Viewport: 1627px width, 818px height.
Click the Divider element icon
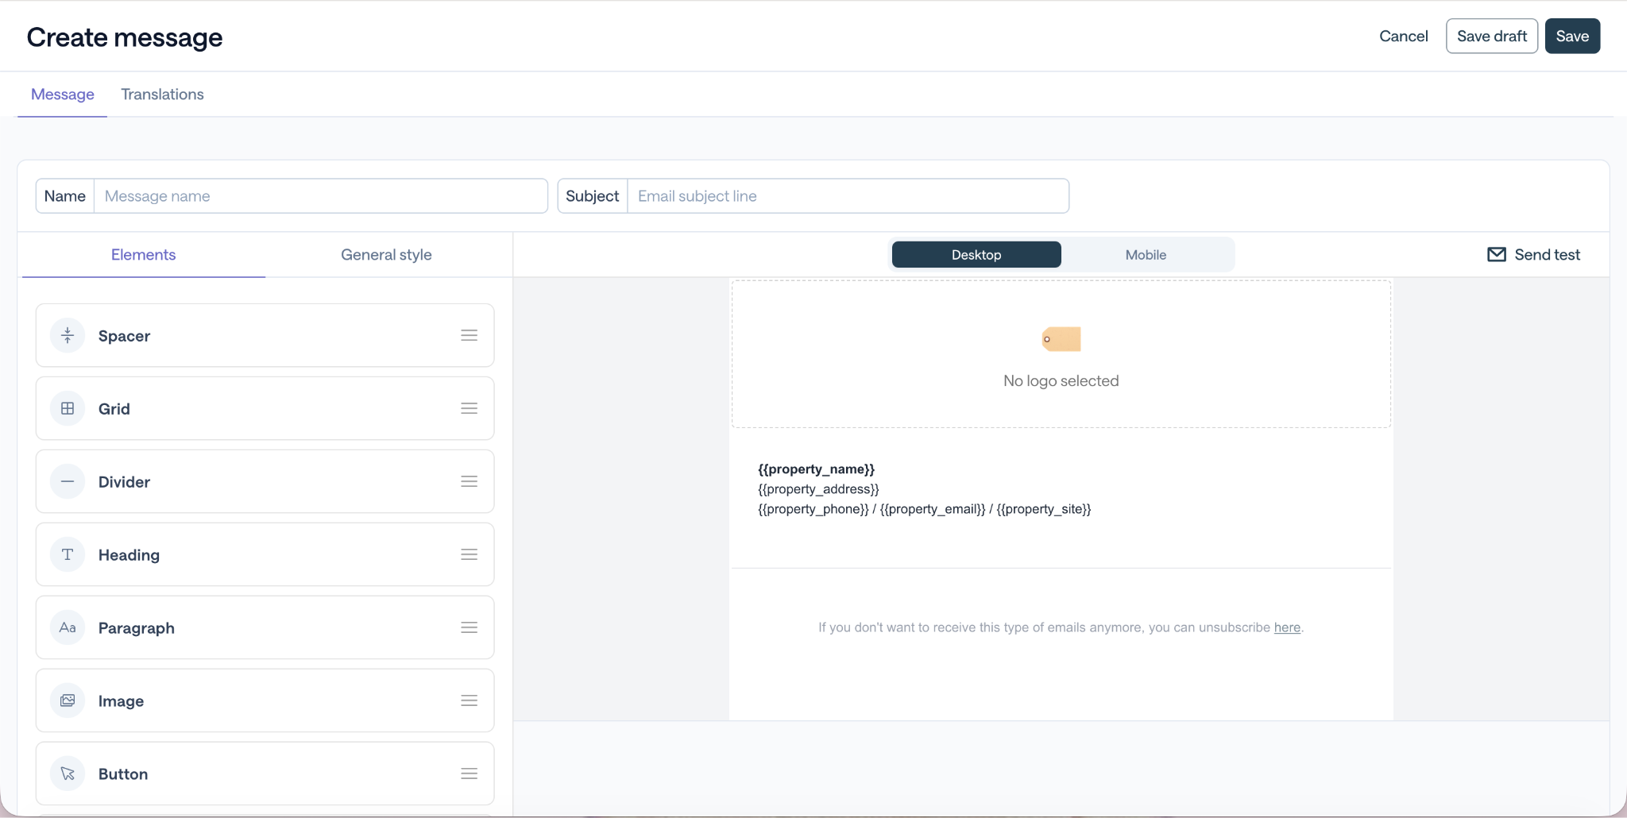(x=68, y=481)
